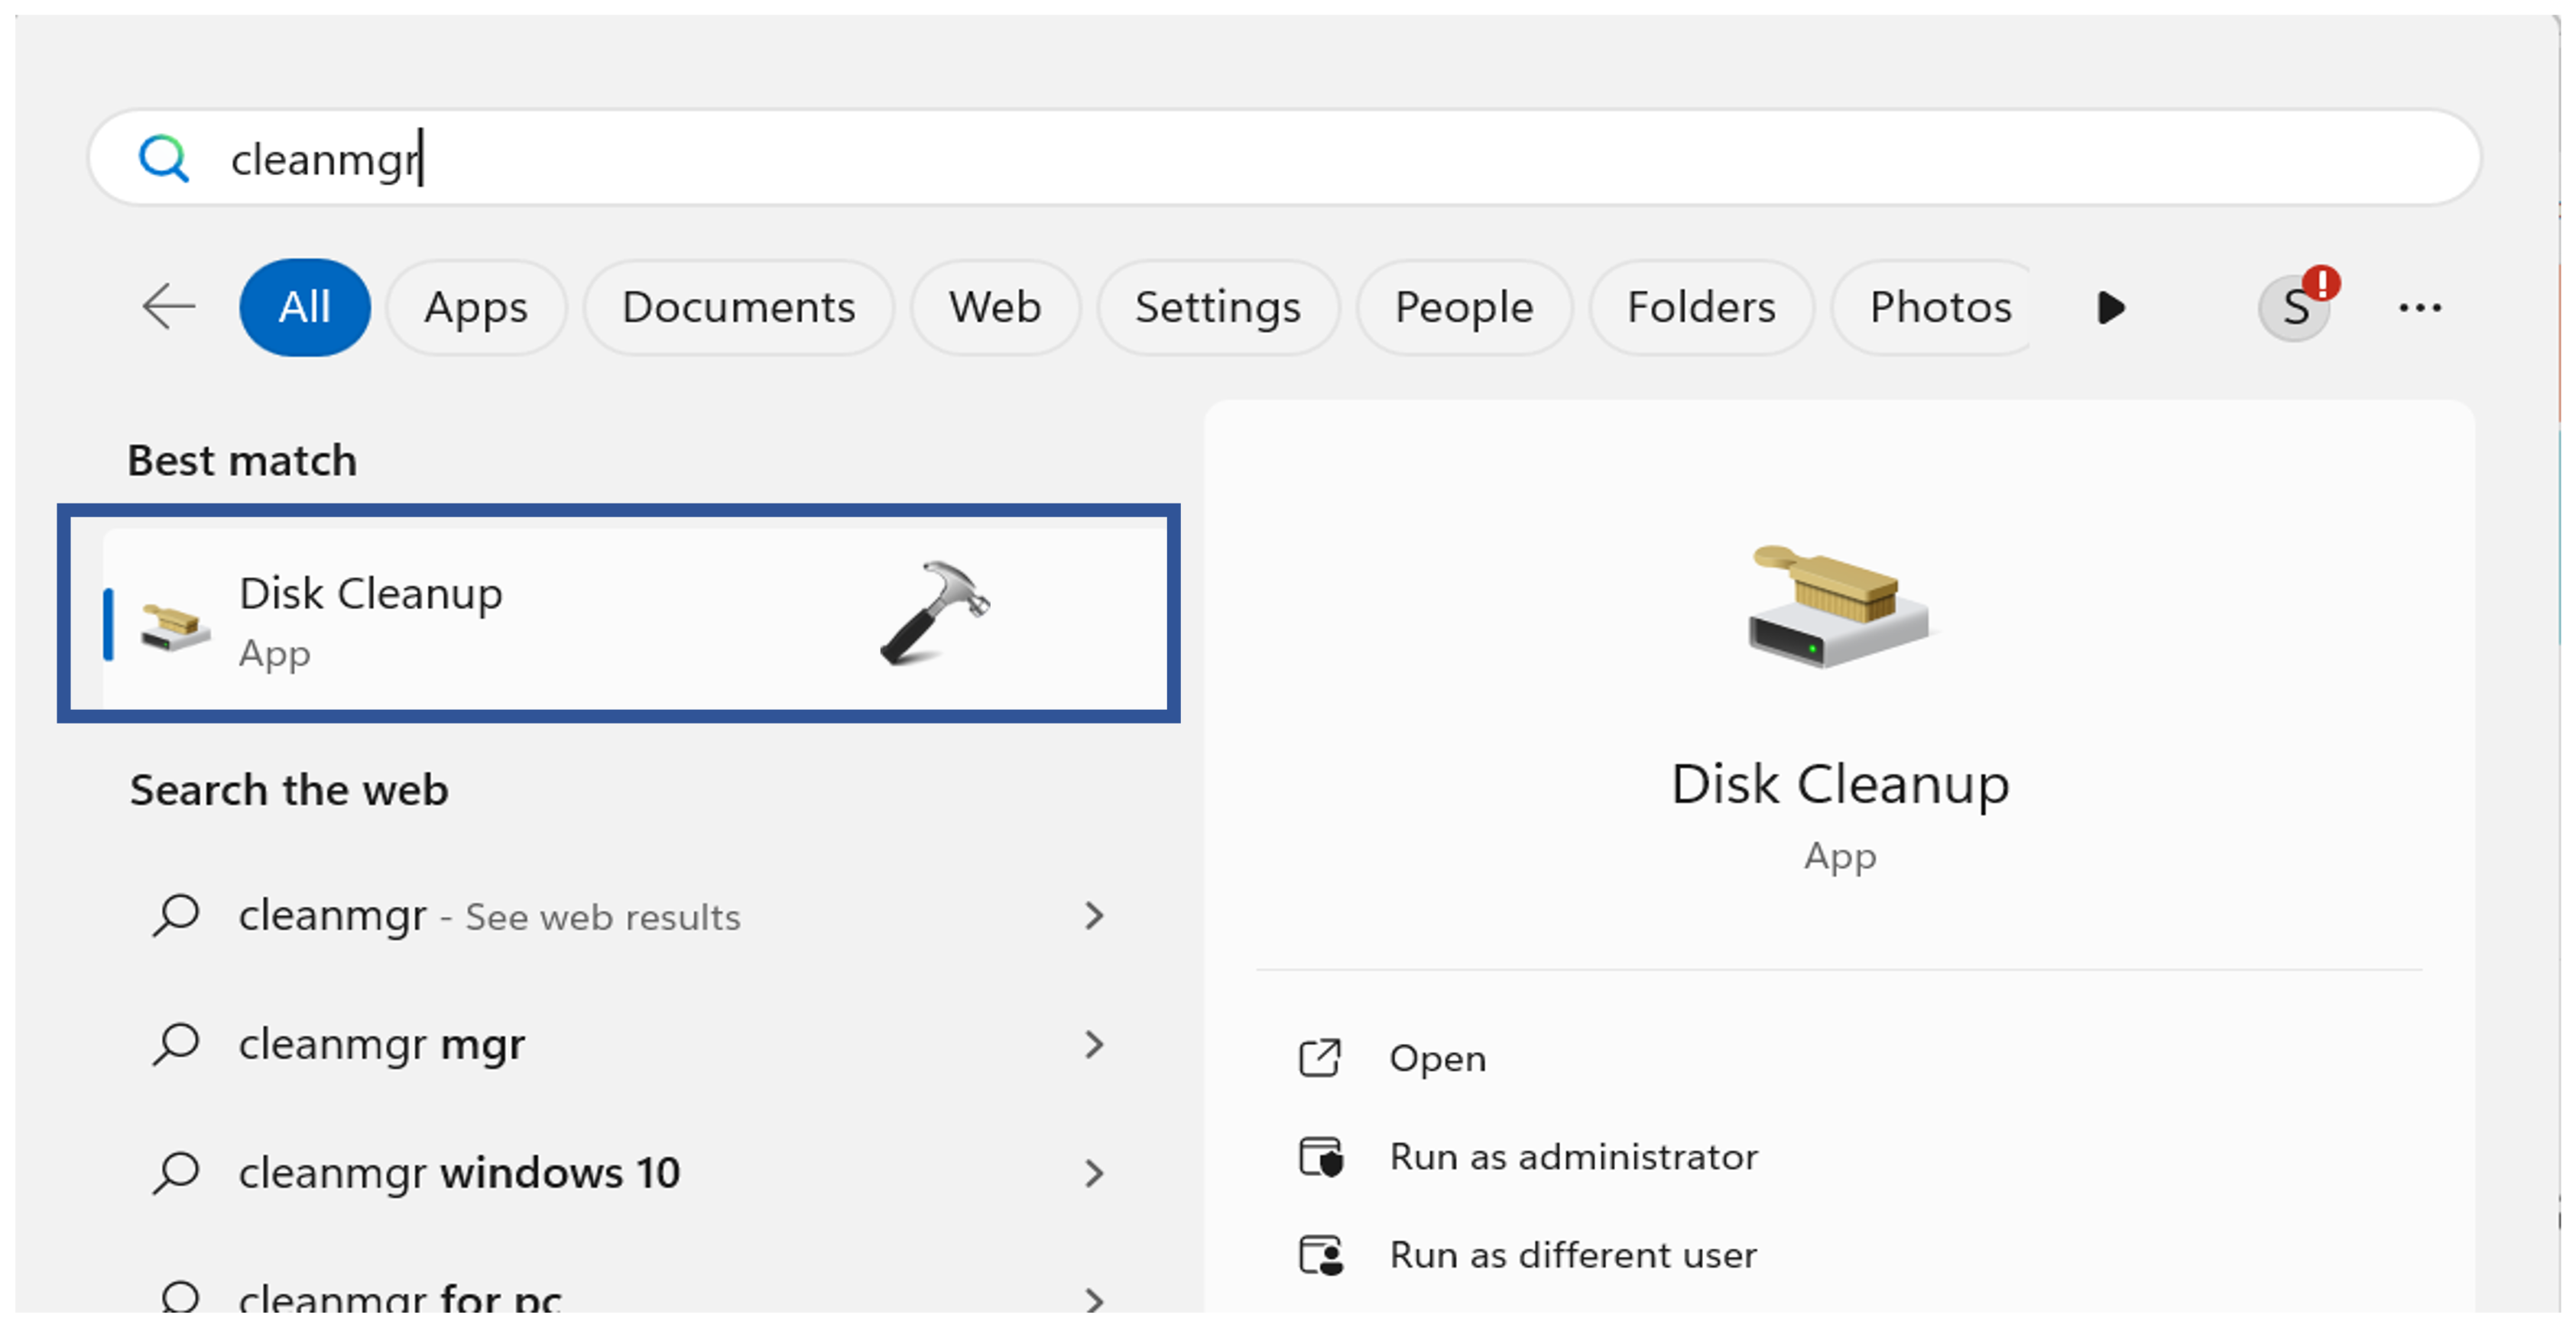Select the cleanmgr windows 10 web suggestion
The height and width of the screenshot is (1328, 2576).
pos(459,1172)
